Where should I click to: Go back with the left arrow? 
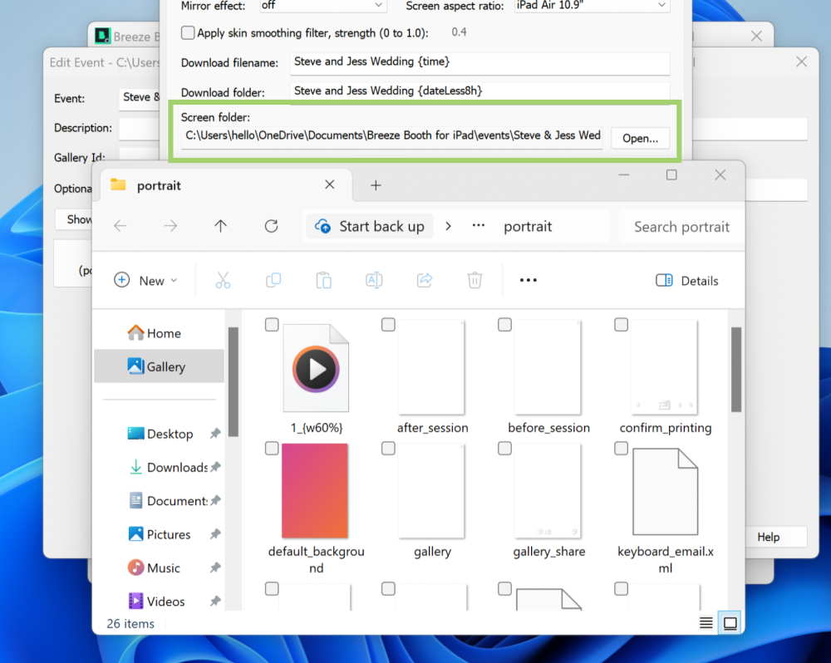(x=120, y=226)
